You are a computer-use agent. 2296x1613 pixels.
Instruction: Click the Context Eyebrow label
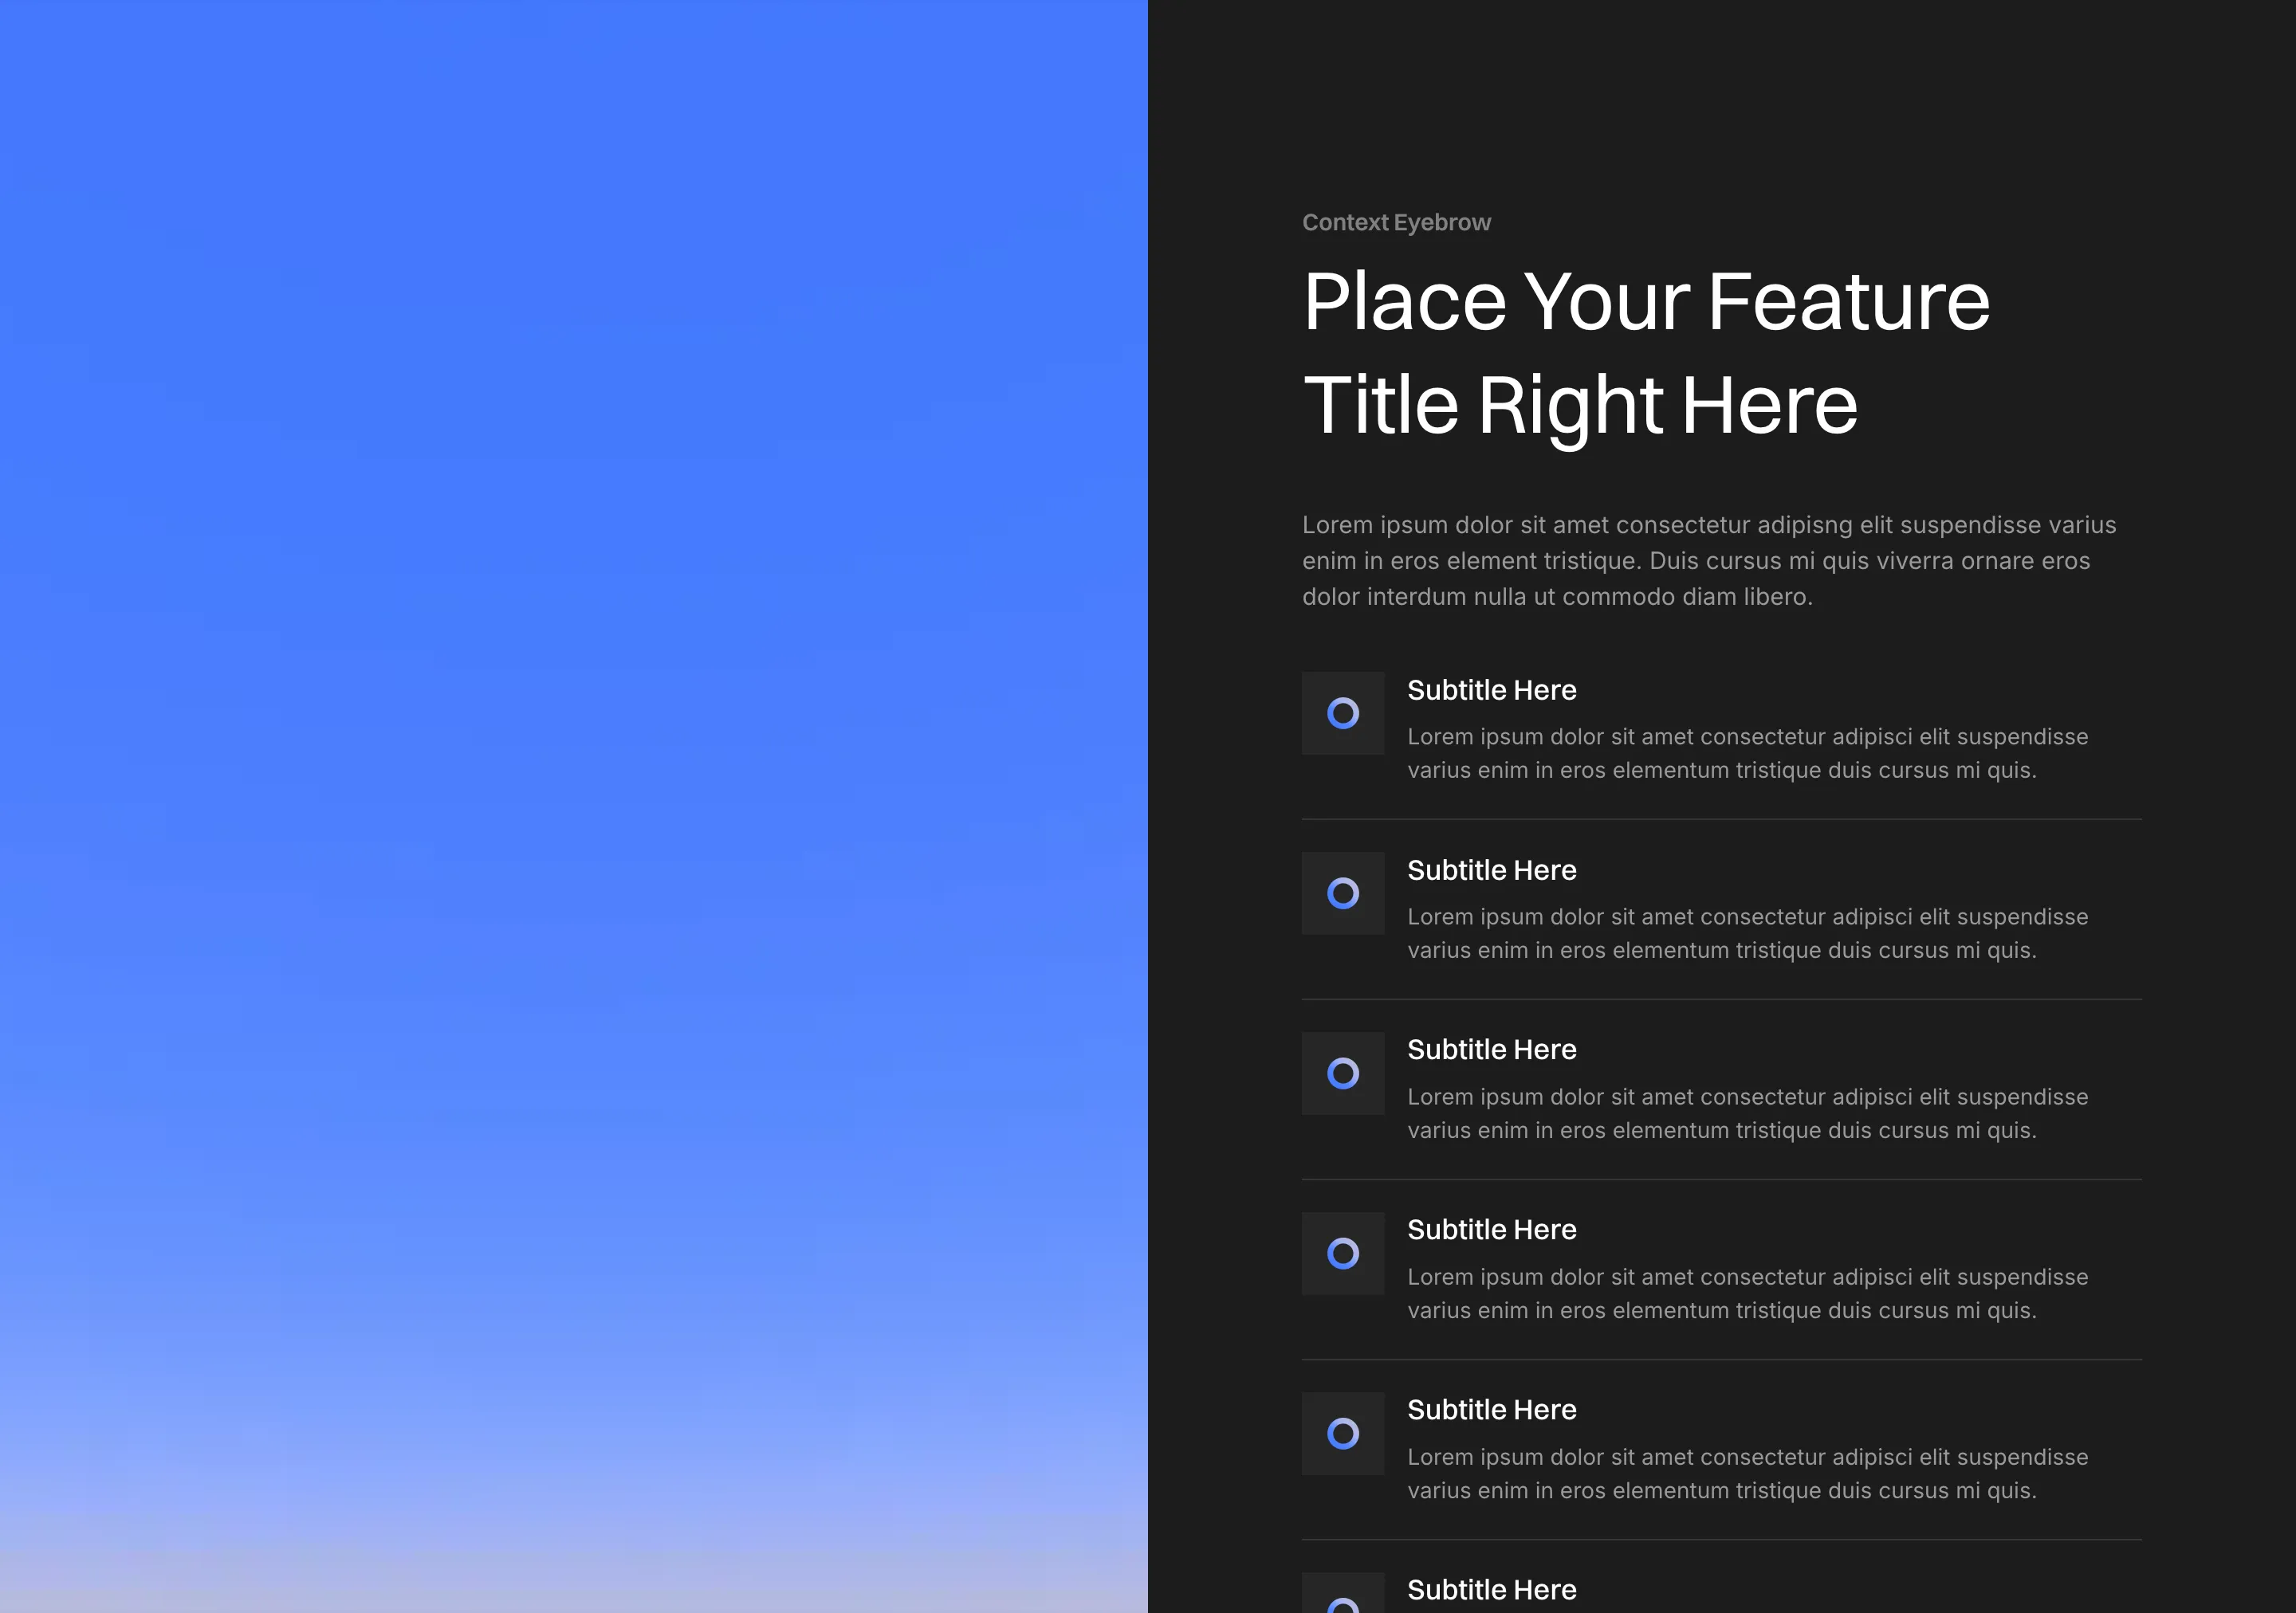point(1396,223)
